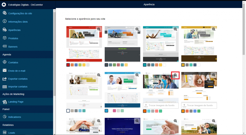
Task: Click the Envio de e-mail envelope icon
Action: [5, 70]
